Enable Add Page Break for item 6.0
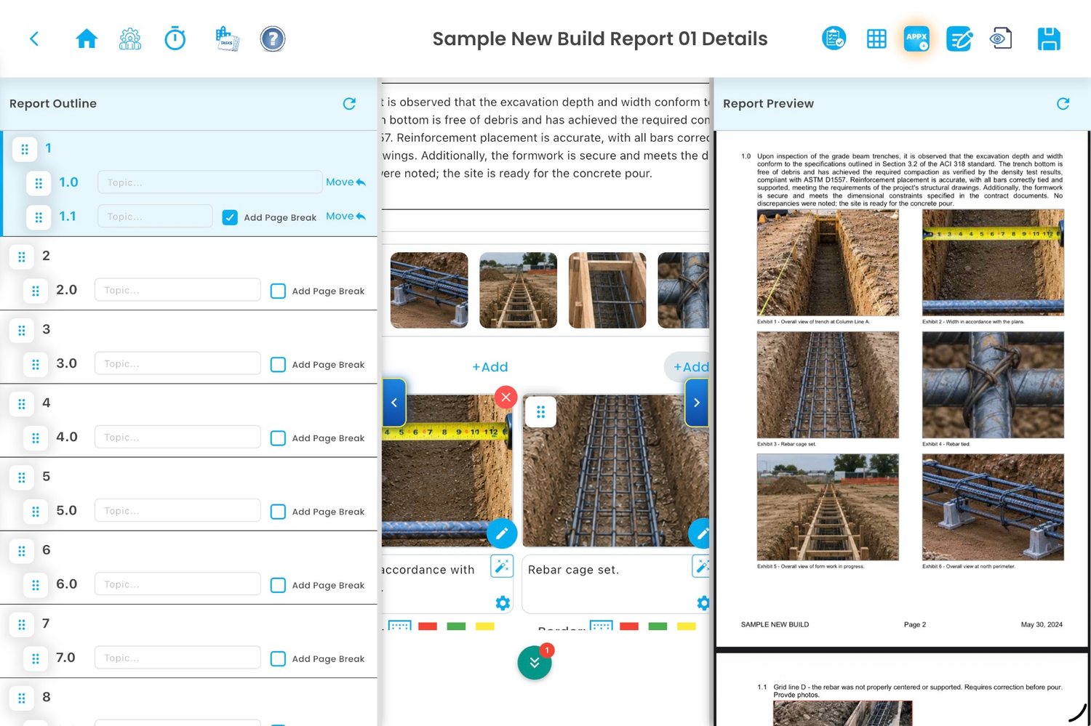Screen dimensions: 1091x726 click(278, 585)
